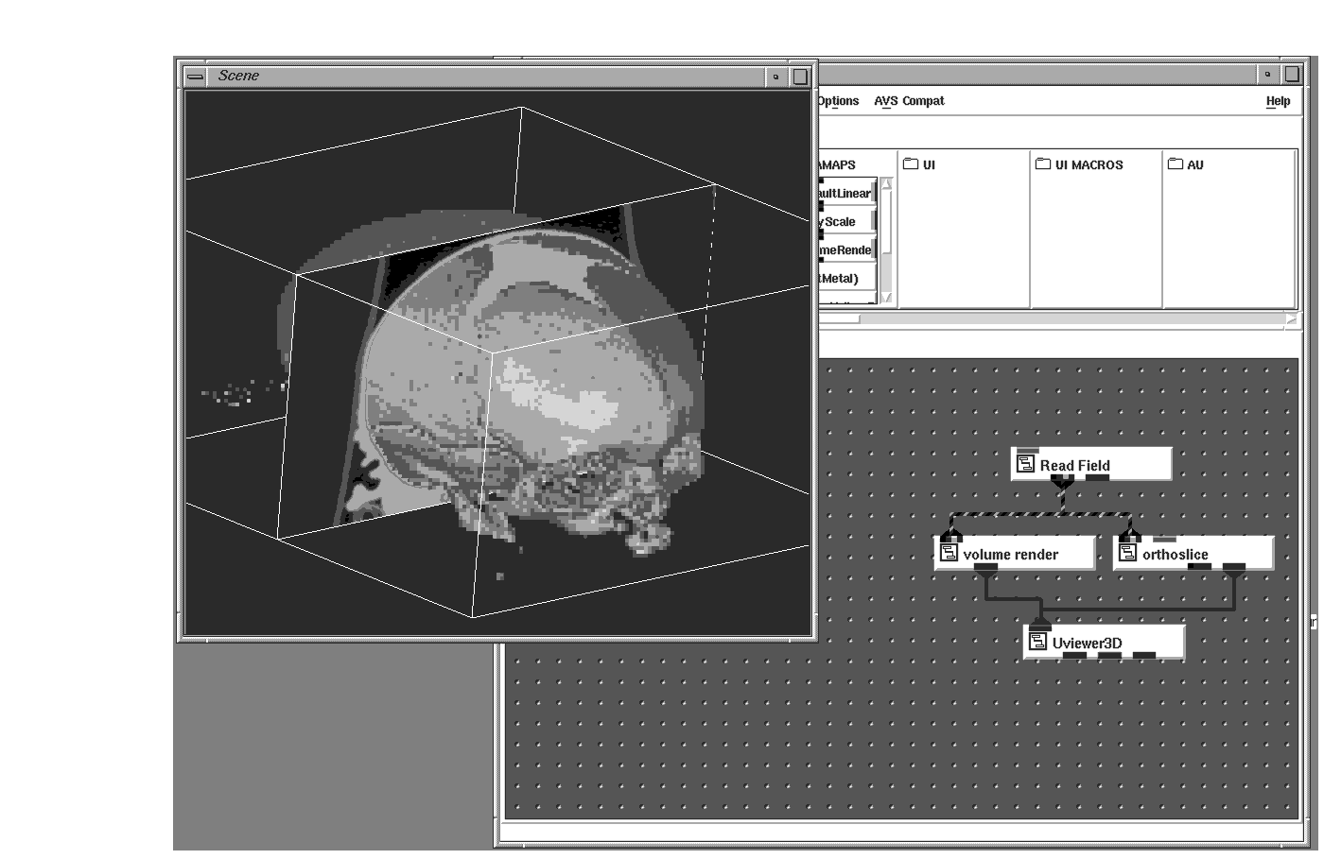
Task: Click the orthoslice right output port
Action: 1233,567
